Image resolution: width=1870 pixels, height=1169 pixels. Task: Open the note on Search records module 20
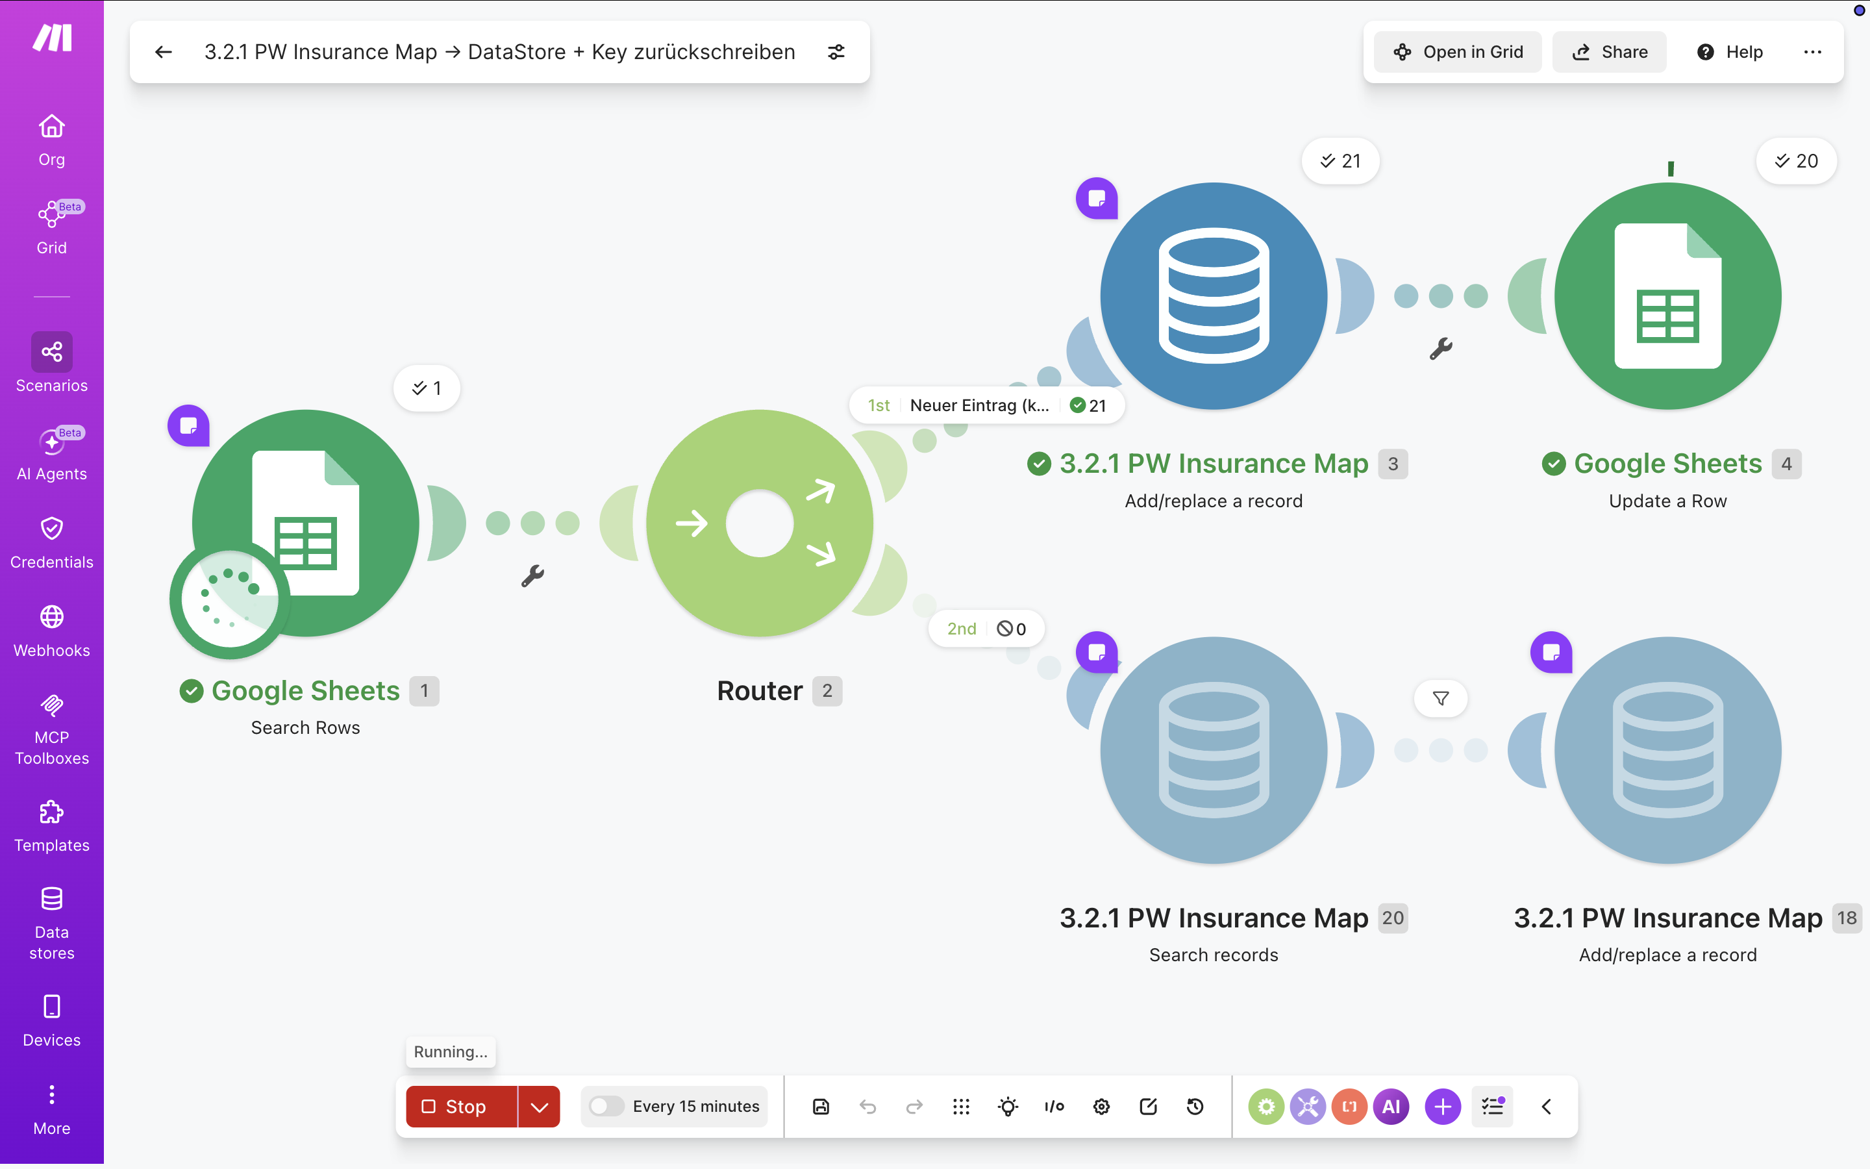(1097, 653)
